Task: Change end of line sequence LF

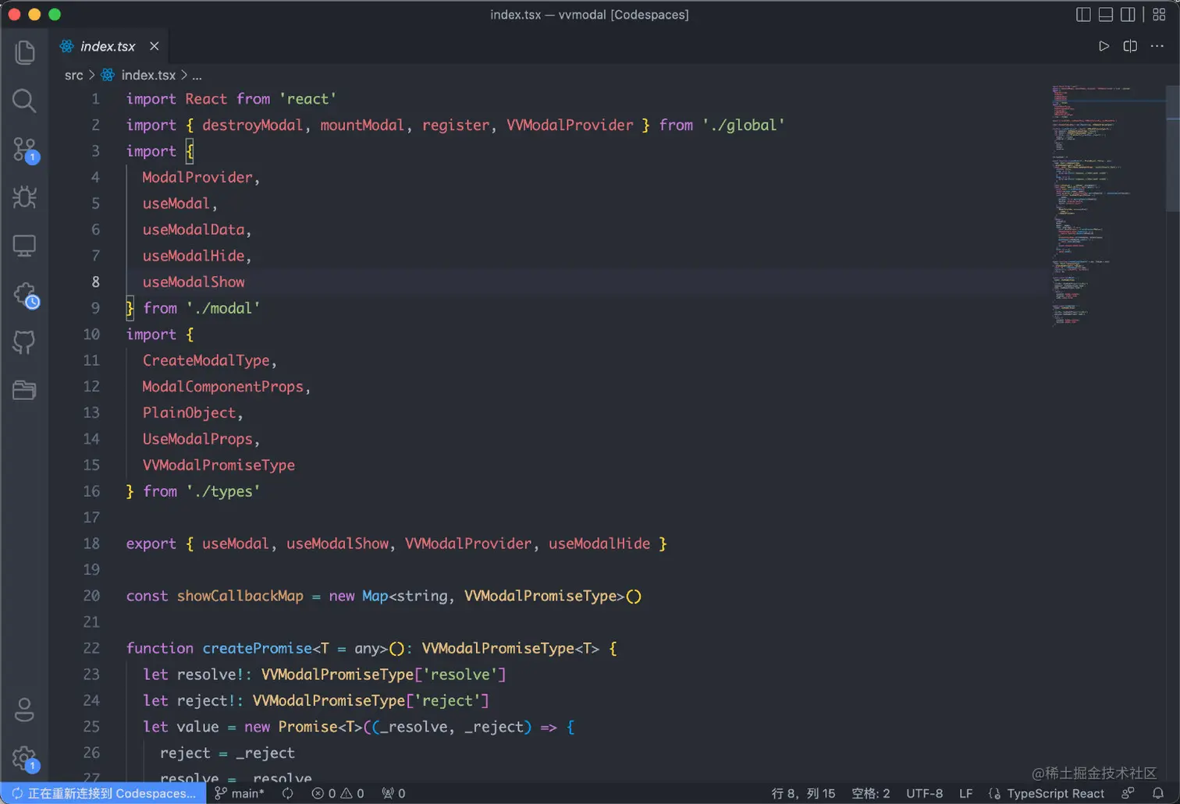Action: pos(965,793)
